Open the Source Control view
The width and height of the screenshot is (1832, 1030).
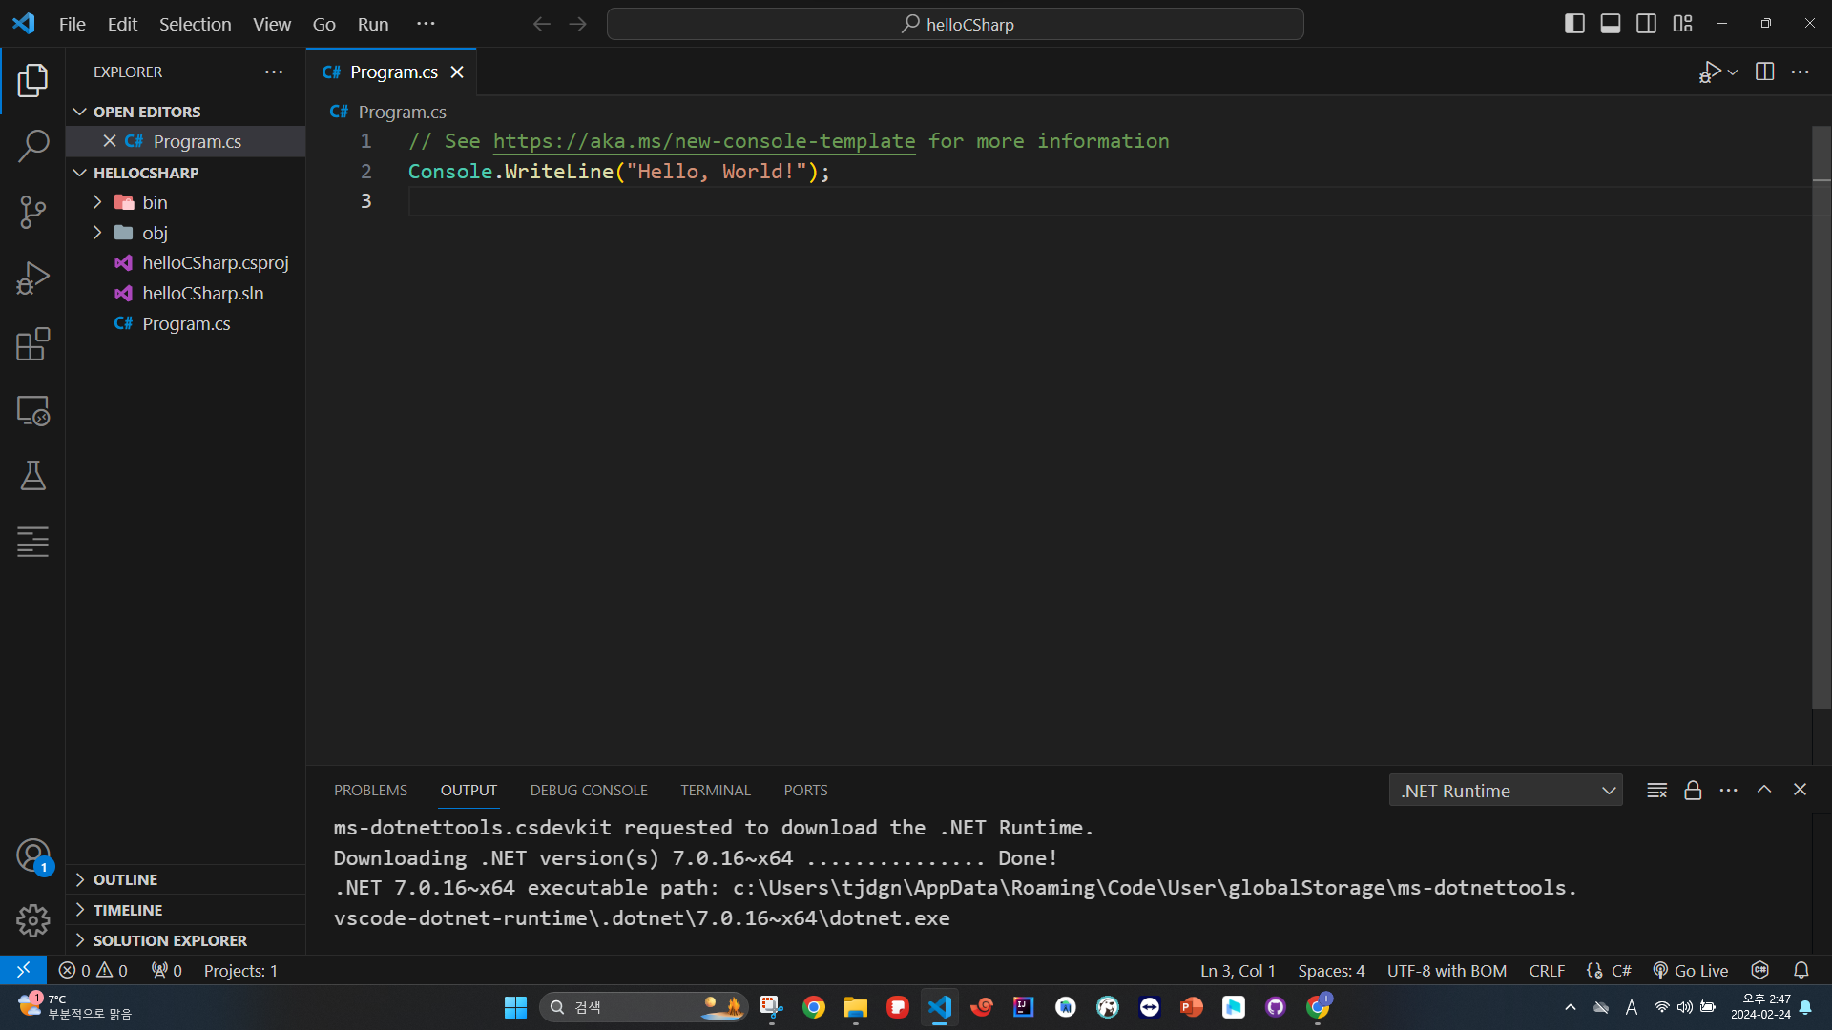pos(32,212)
